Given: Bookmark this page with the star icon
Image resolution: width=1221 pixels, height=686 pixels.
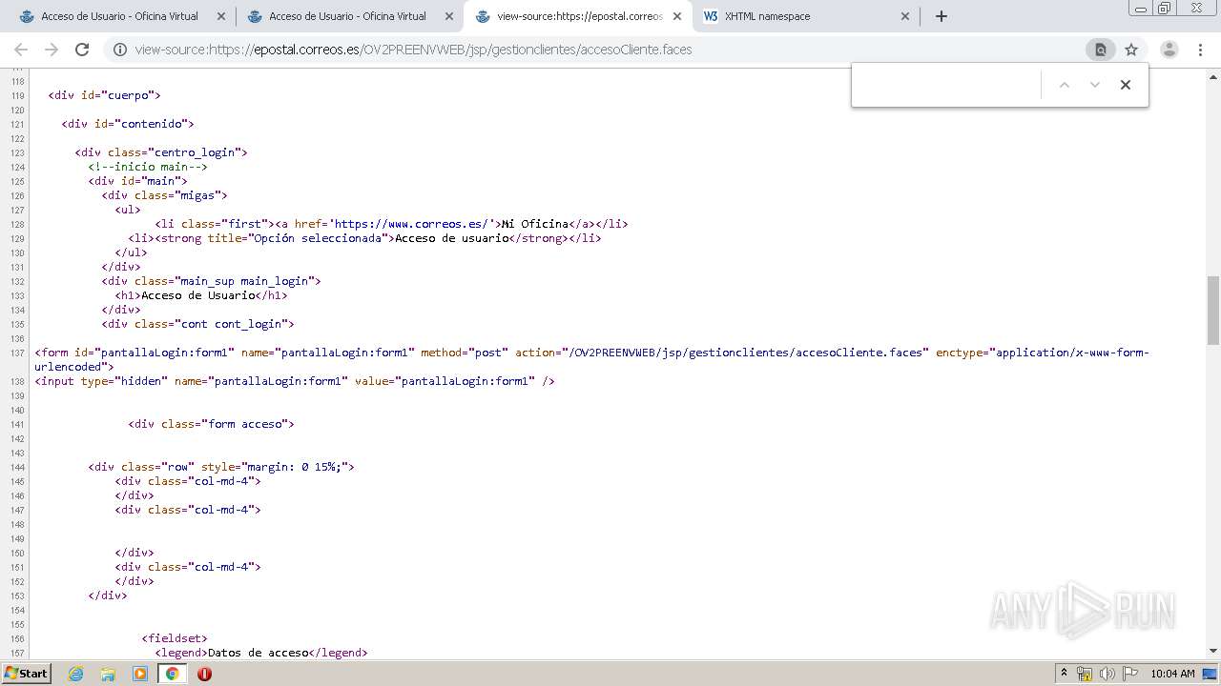Looking at the screenshot, I should pos(1131,50).
